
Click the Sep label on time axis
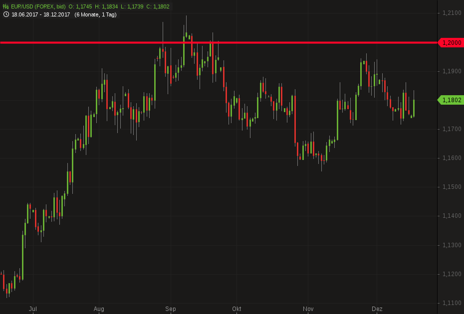[x=170, y=309]
